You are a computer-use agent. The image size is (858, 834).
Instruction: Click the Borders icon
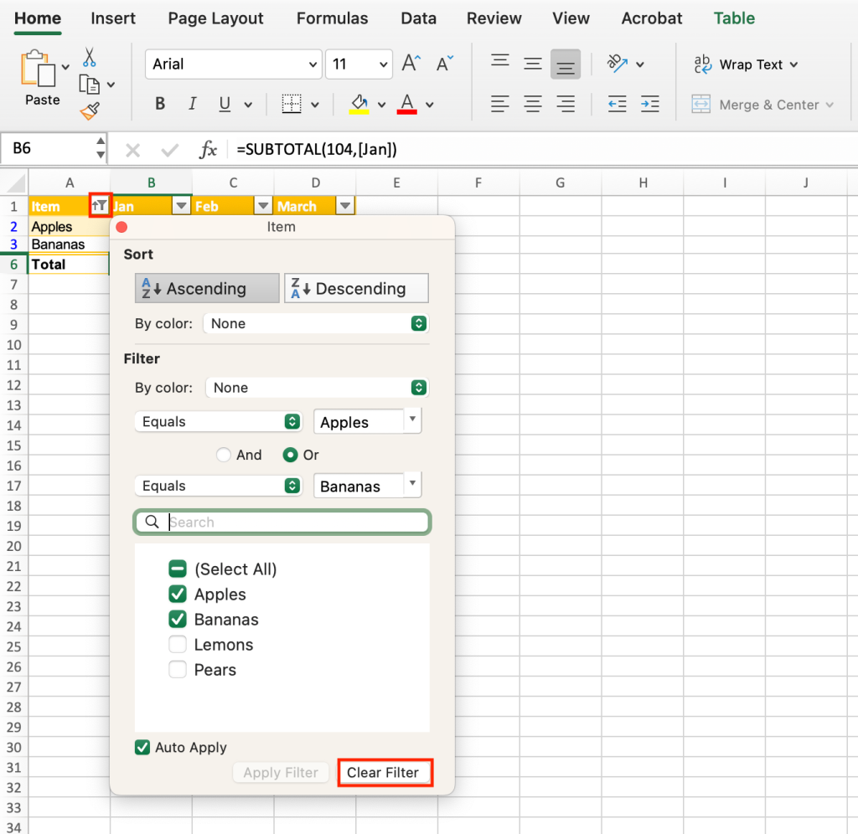(x=292, y=103)
